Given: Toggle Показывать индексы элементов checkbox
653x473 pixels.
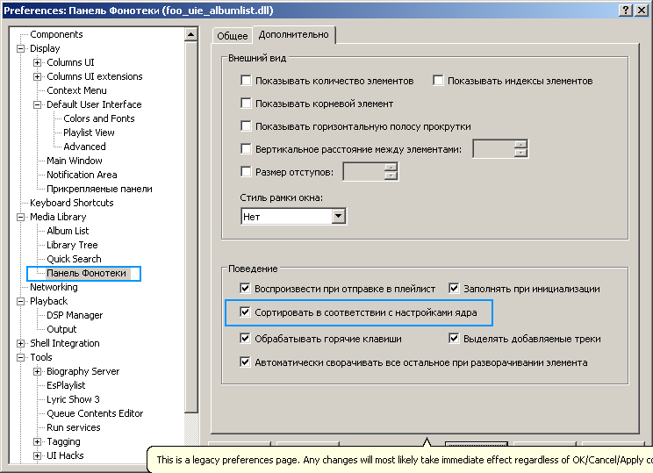Looking at the screenshot, I should tap(438, 81).
